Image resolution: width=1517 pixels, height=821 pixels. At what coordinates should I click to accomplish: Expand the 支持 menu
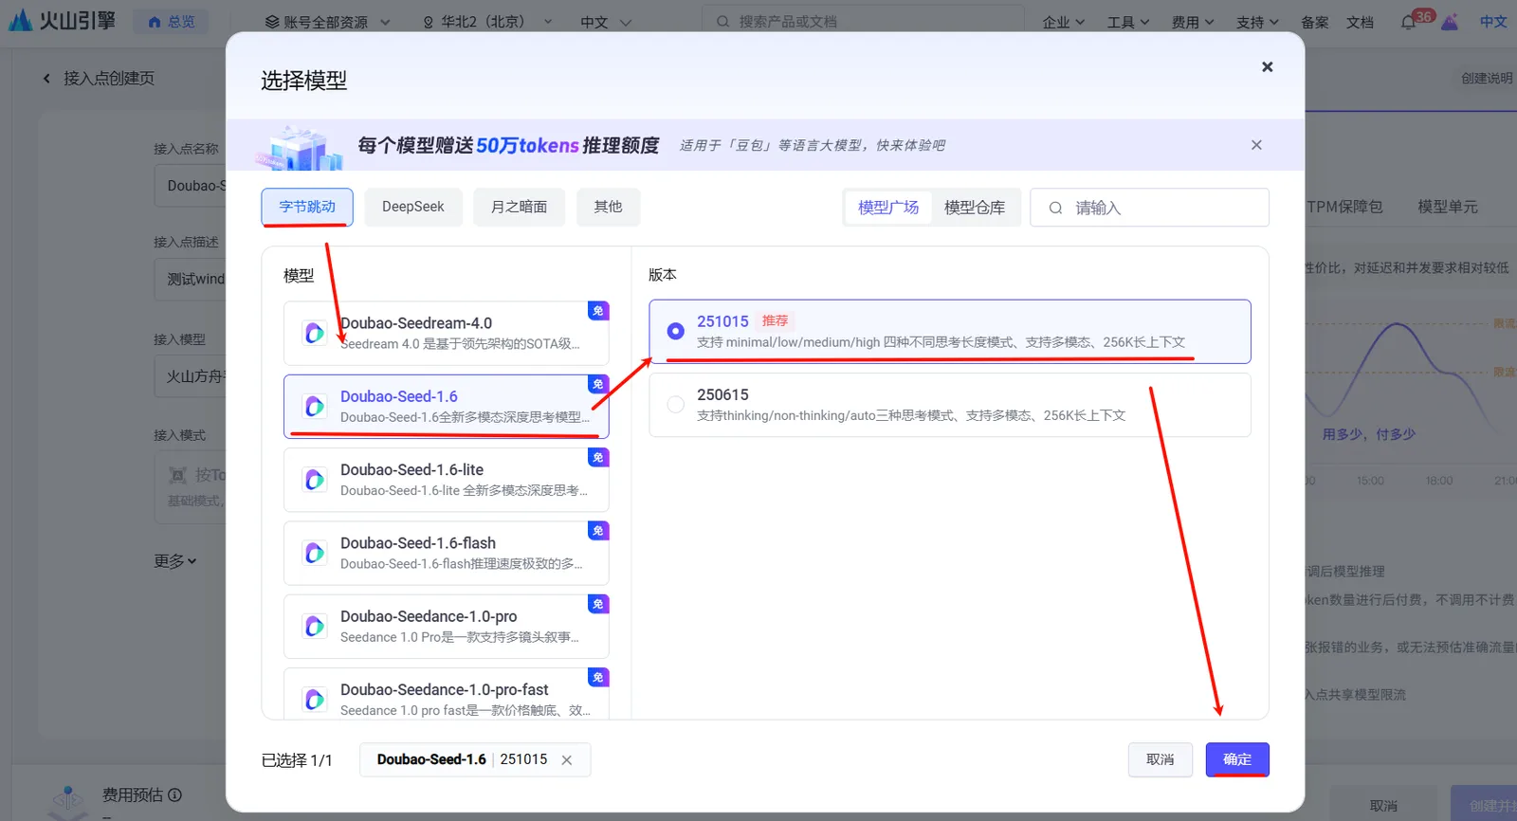coord(1257,22)
